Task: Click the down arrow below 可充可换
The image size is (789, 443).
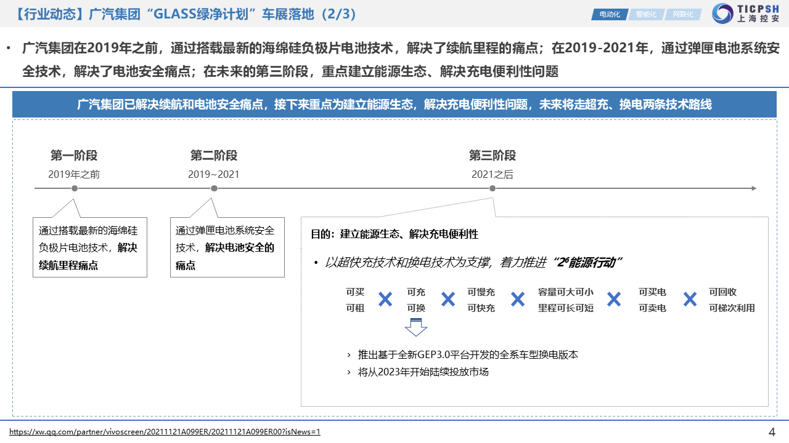Action: pyautogui.click(x=416, y=327)
